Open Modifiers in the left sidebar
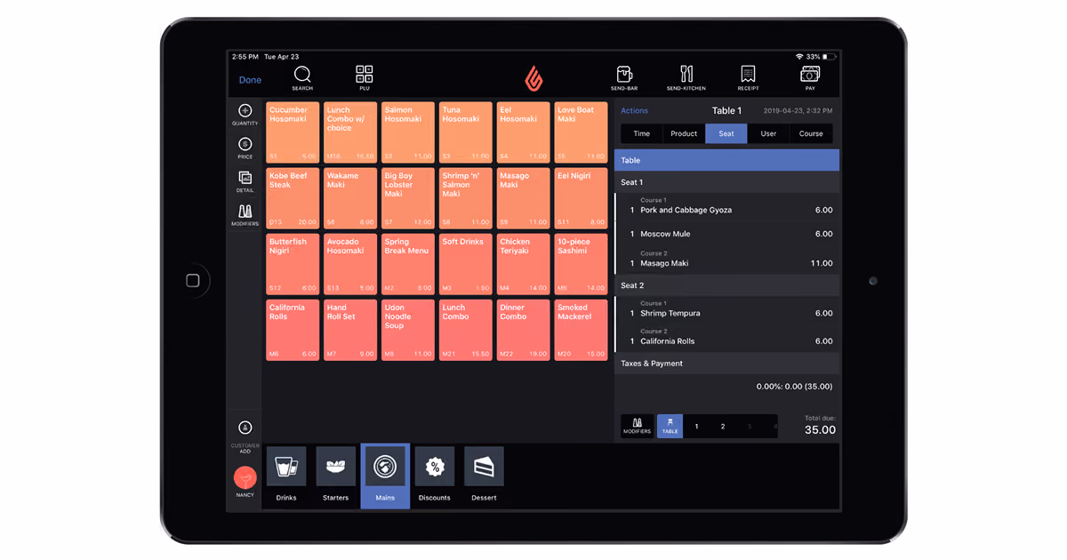Image resolution: width=1067 pixels, height=560 pixels. tap(245, 216)
